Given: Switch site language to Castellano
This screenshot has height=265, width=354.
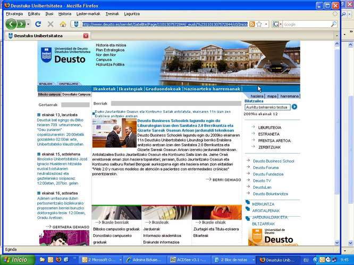Looking at the screenshot, I should [x=69, y=84].
